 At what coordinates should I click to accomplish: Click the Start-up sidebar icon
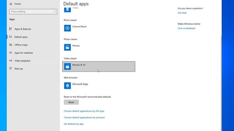tap(11, 68)
